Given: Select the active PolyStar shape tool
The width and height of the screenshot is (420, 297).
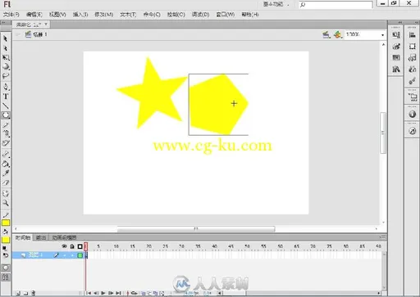Looking at the screenshot, I should (x=6, y=115).
